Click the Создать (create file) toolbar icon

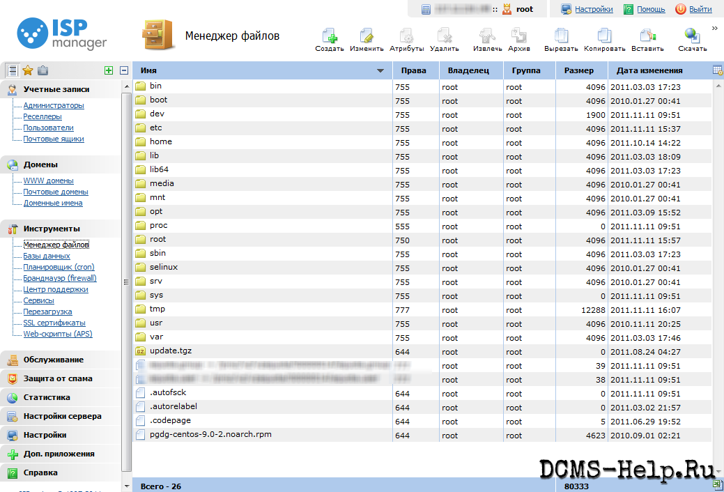pos(329,36)
